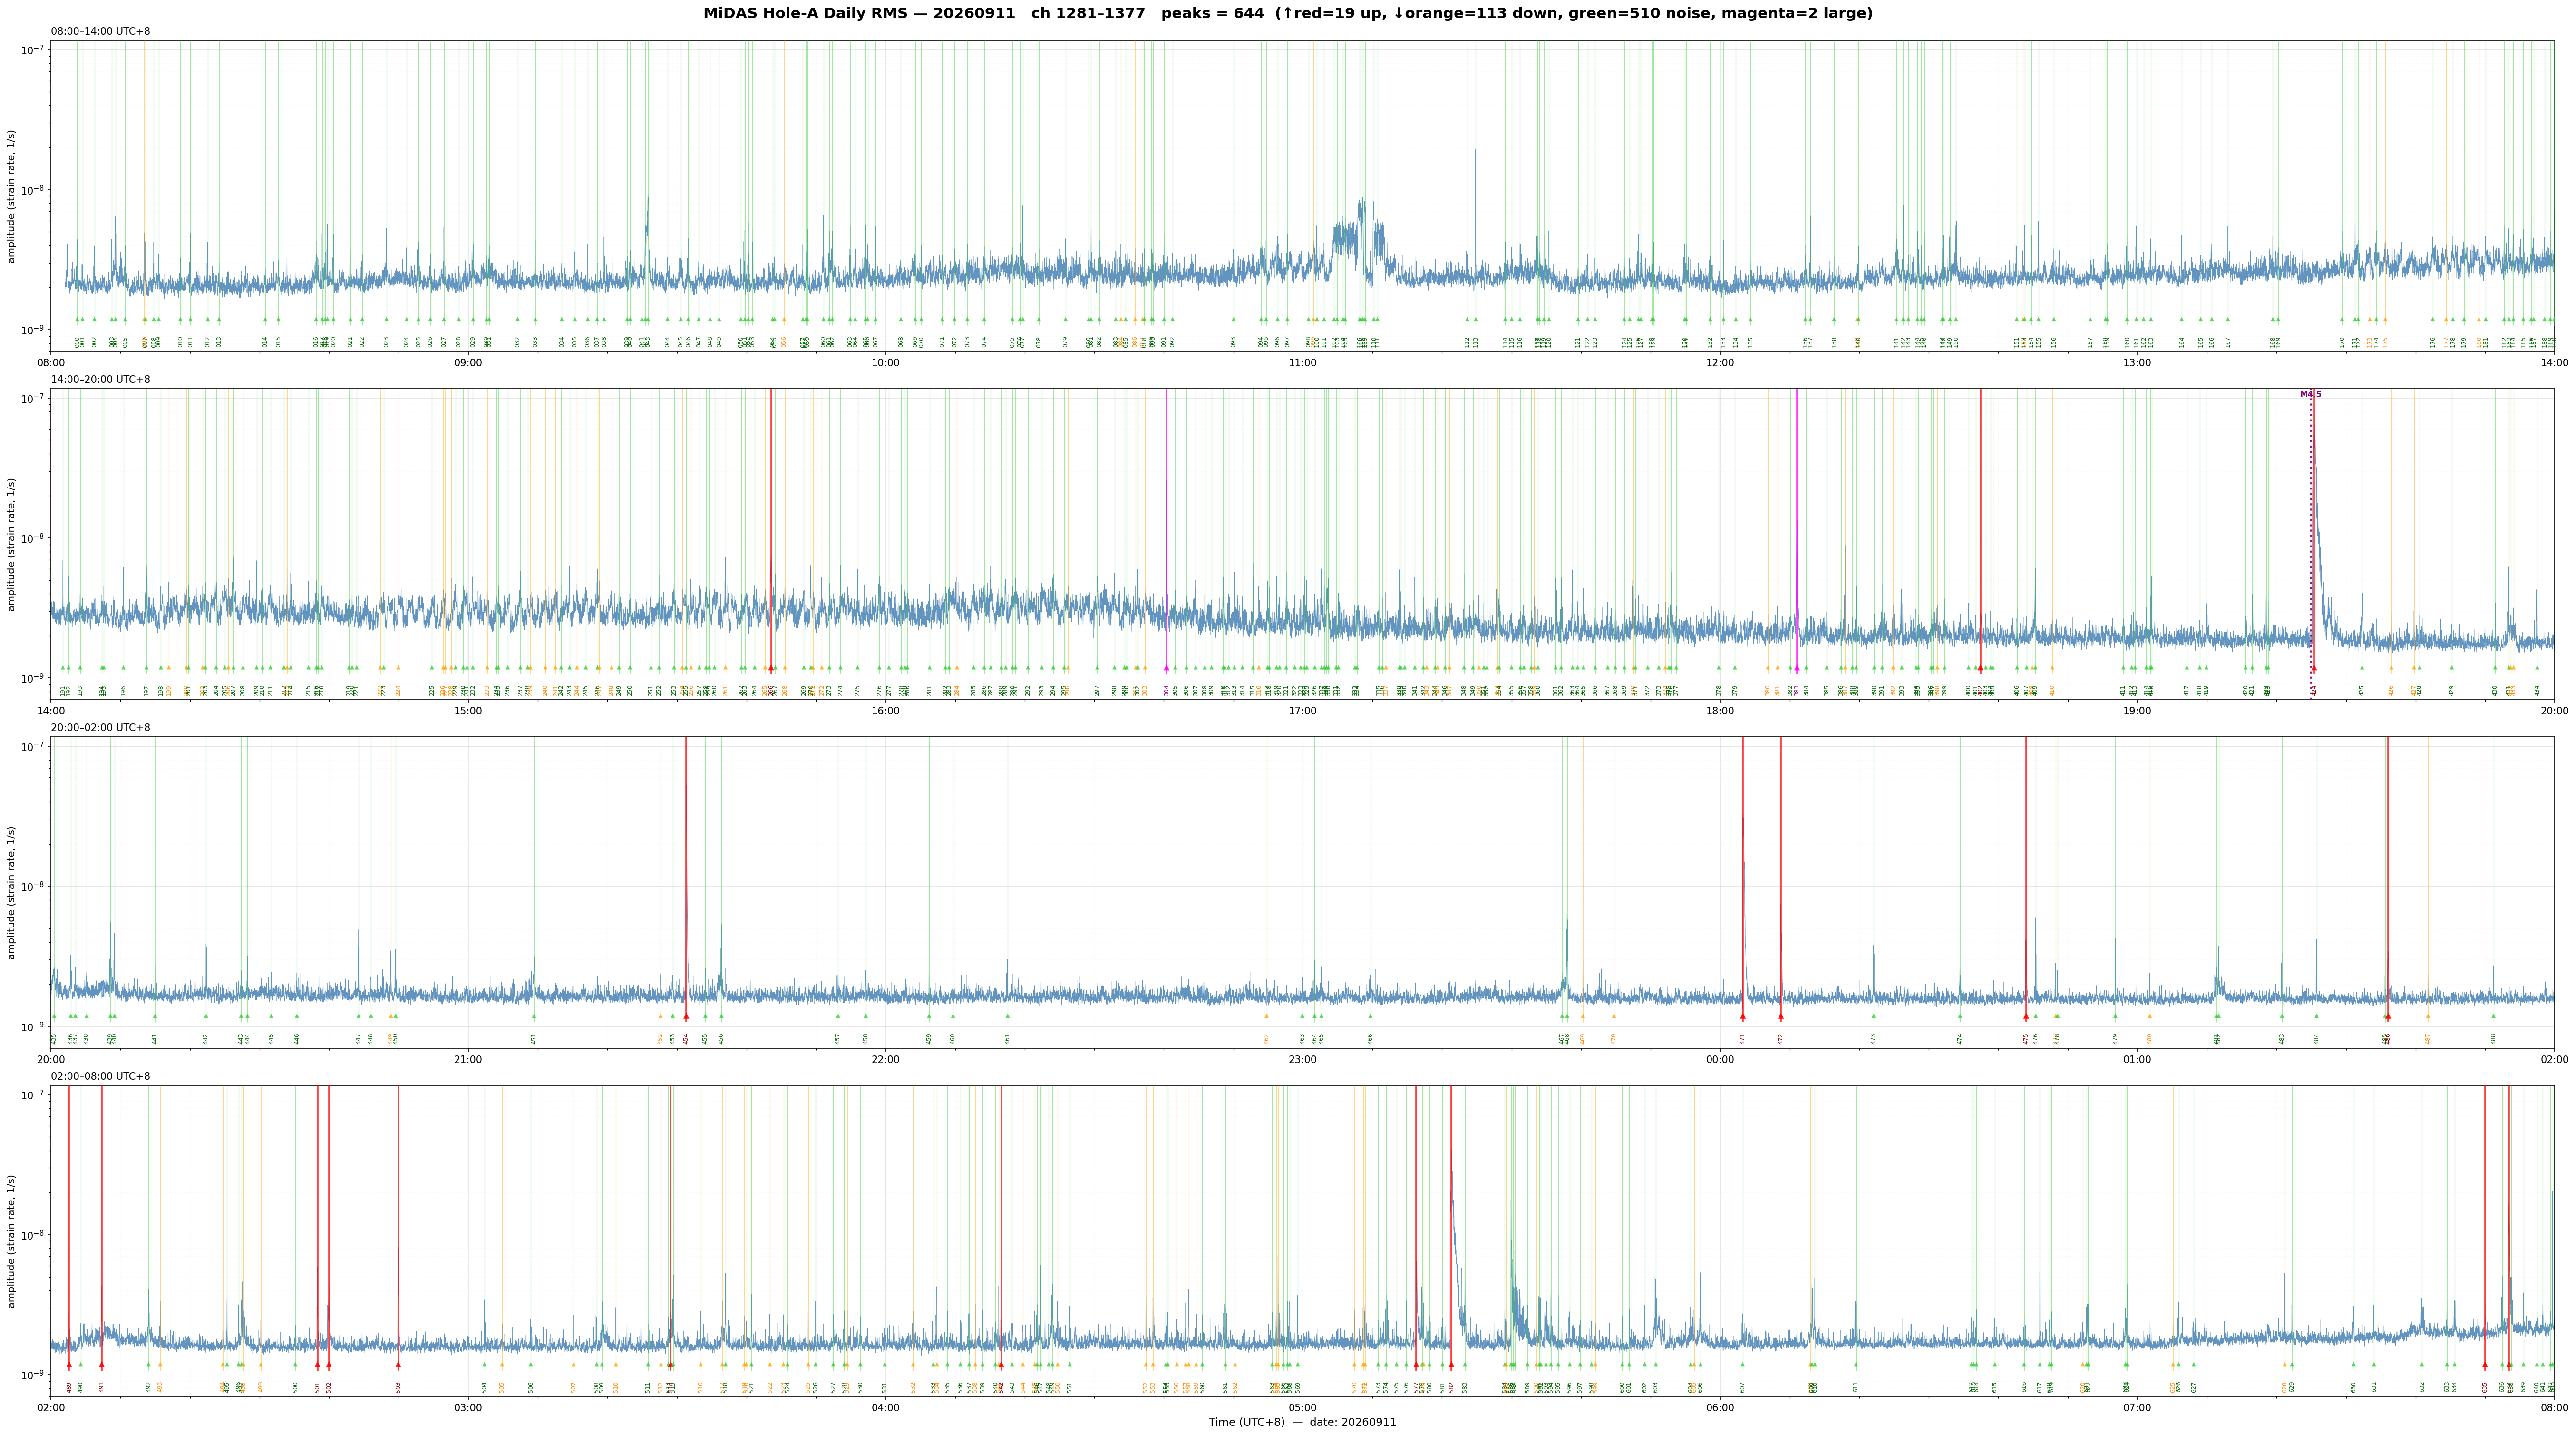Select the "07:00" time tick label
Viewport: 2576px width, 1435px height.
pos(2137,1408)
